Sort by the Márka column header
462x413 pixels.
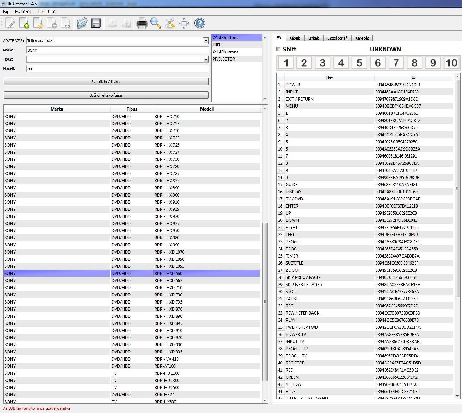coord(57,109)
